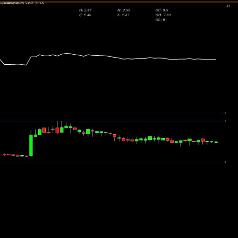Click the 'OL: 0' value
Viewport: 238px width, 238px height.
click(160, 20)
